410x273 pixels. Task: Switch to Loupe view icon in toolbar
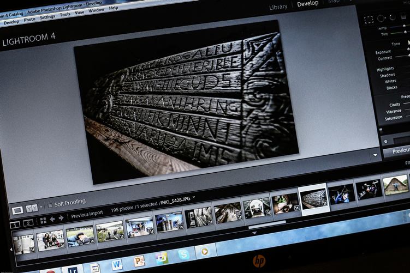point(17,210)
